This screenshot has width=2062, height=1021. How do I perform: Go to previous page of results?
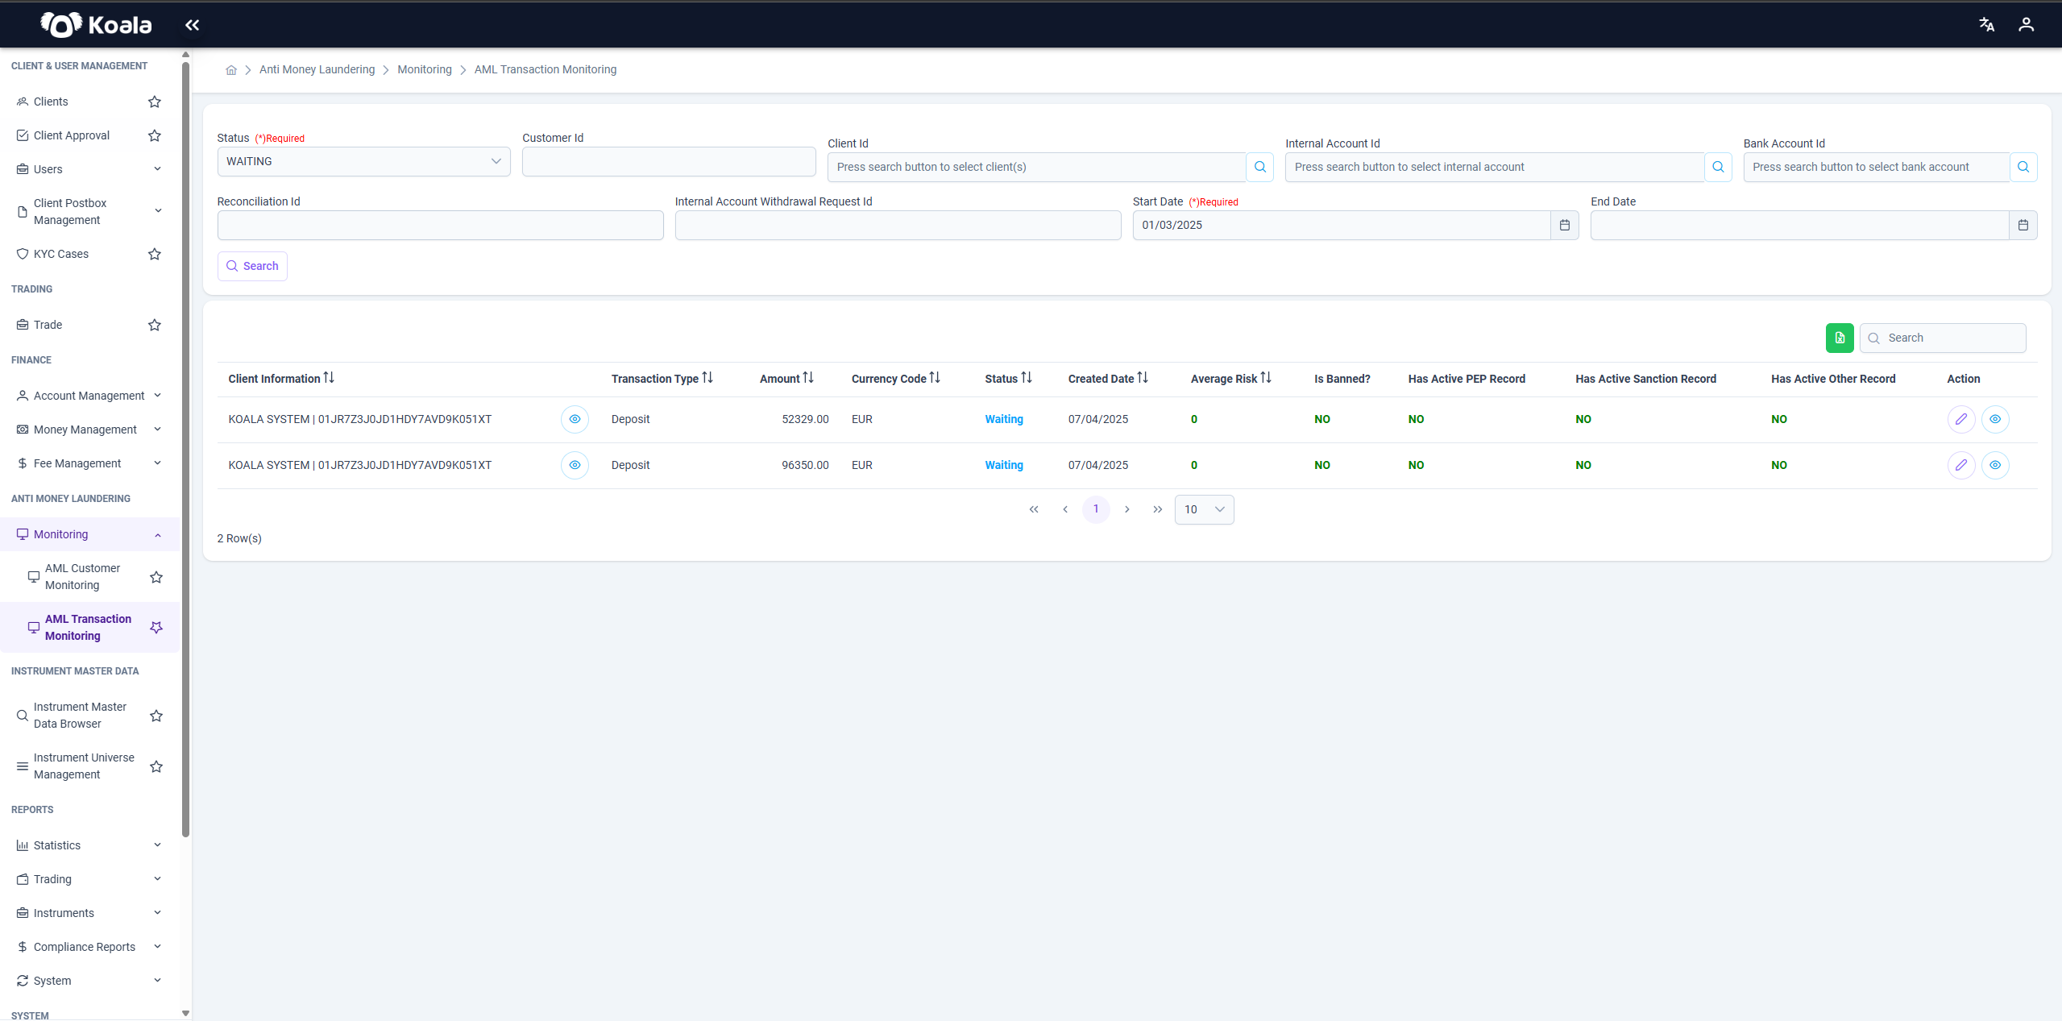pyautogui.click(x=1065, y=509)
